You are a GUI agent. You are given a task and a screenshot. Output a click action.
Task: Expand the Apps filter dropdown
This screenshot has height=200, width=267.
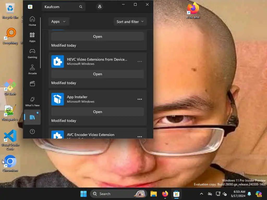(58, 22)
